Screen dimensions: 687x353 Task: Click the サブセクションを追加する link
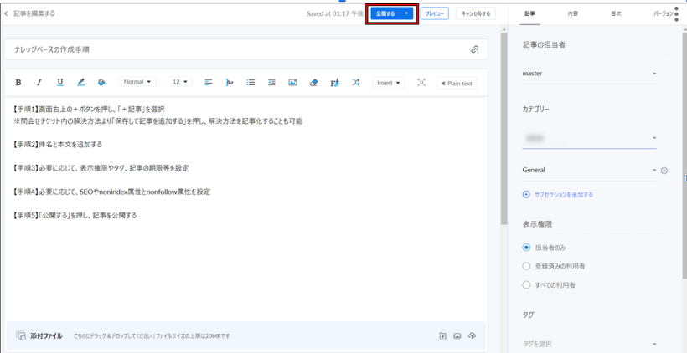click(x=563, y=194)
